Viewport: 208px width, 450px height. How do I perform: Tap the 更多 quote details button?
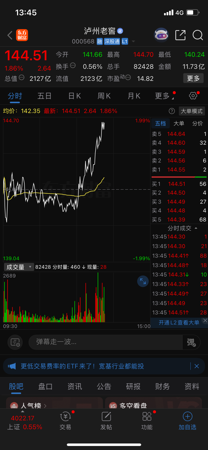coord(193,78)
